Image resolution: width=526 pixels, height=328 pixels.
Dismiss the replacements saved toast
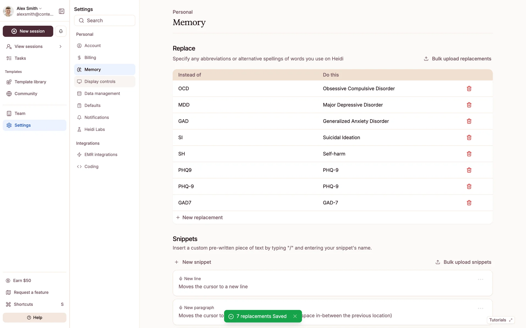(295, 316)
